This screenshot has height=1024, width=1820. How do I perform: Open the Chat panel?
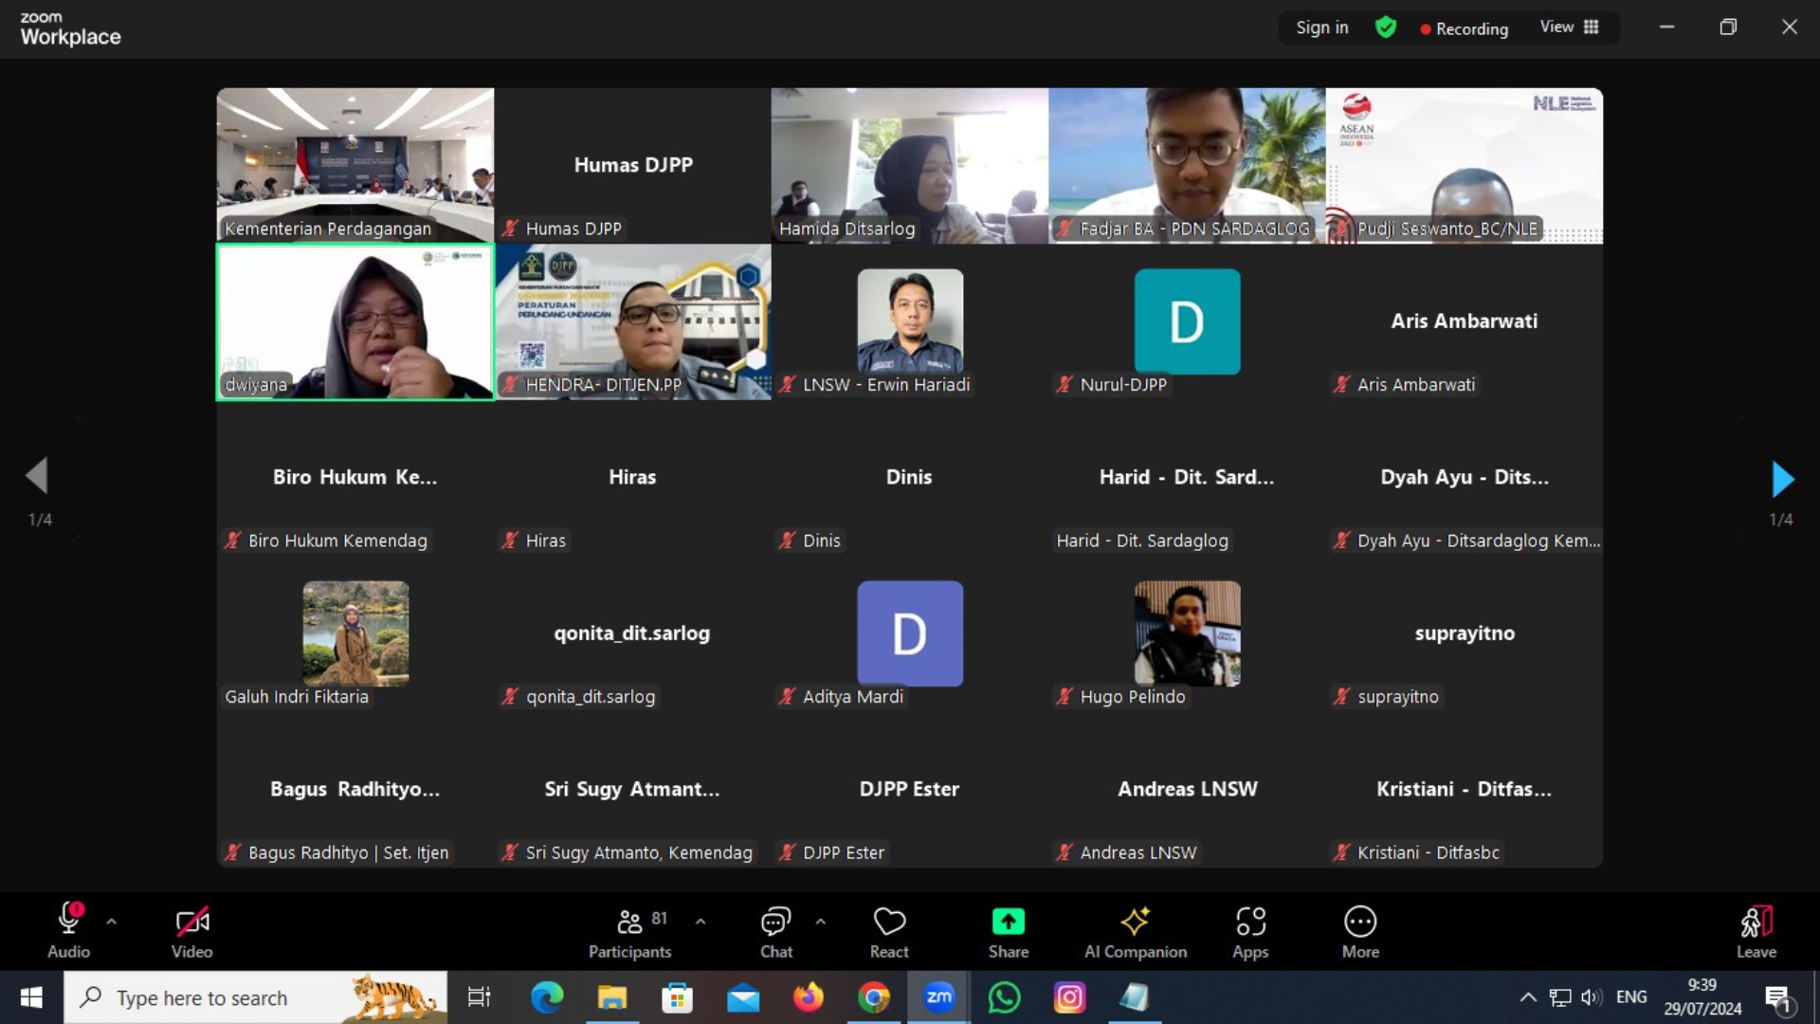coord(775,931)
